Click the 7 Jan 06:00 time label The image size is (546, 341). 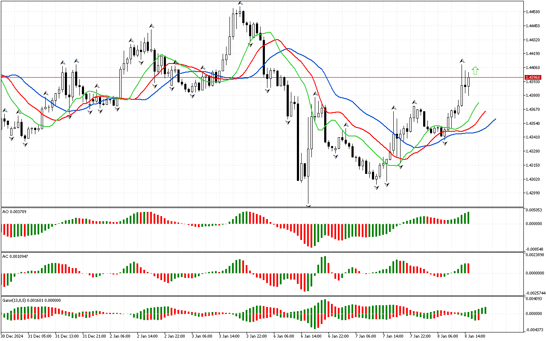[367, 336]
